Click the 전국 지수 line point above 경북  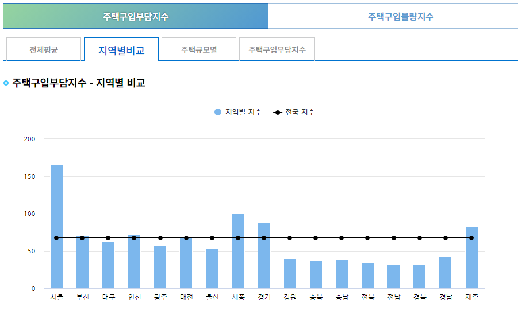point(420,238)
